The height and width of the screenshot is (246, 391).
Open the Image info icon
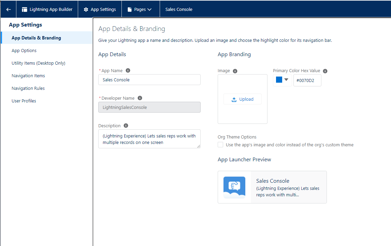[x=235, y=71]
